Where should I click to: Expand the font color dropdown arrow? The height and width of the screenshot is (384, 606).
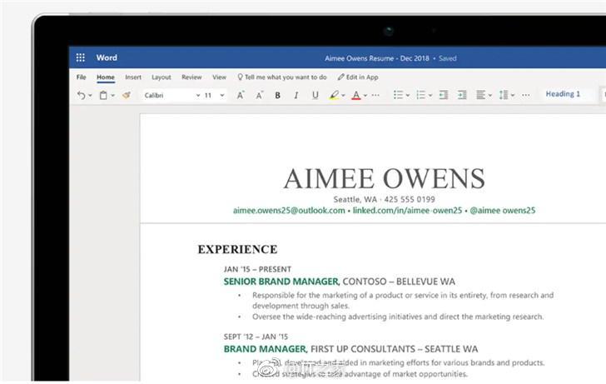coord(365,96)
